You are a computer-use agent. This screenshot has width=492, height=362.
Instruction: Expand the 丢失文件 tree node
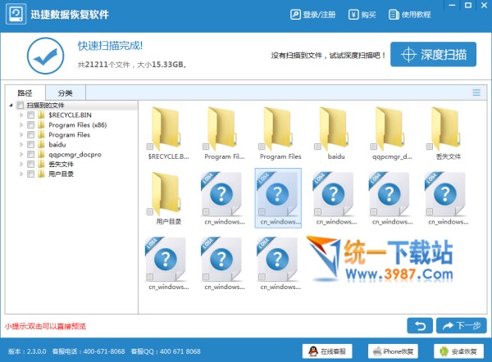[21, 165]
